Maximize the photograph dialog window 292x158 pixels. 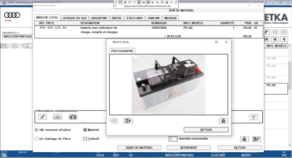[x=217, y=42]
